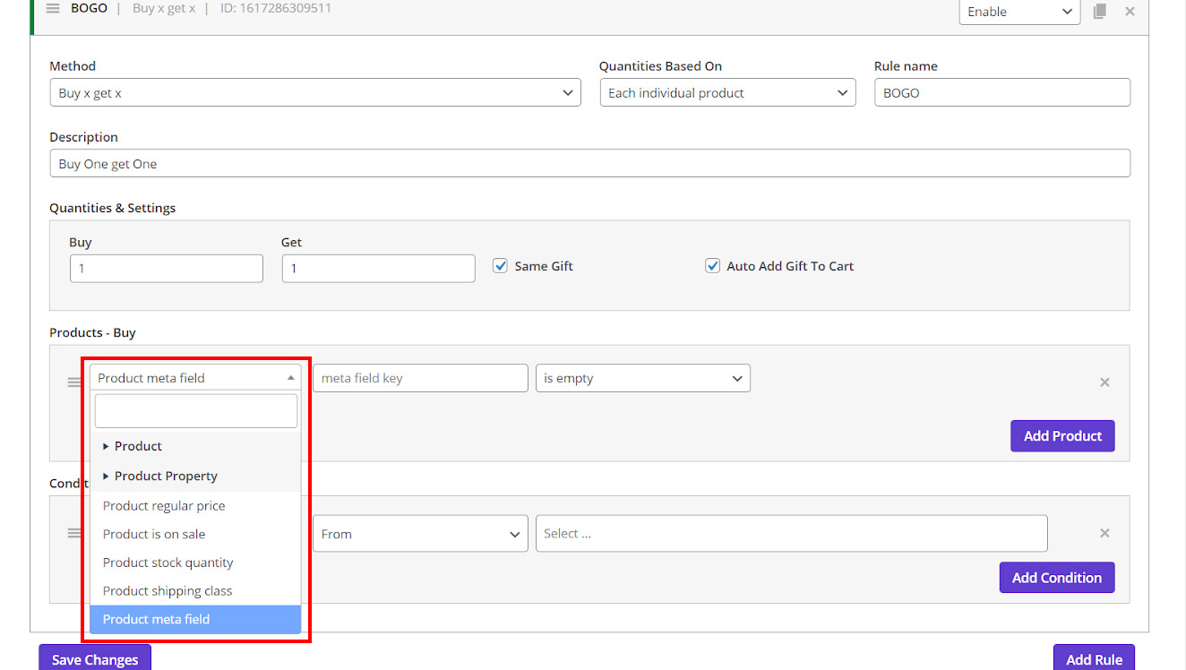The image size is (1186, 670).
Task: Click the Add Product button
Action: [x=1062, y=436]
